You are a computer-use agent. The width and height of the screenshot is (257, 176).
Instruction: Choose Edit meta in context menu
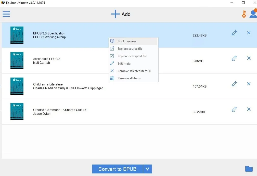(133, 64)
